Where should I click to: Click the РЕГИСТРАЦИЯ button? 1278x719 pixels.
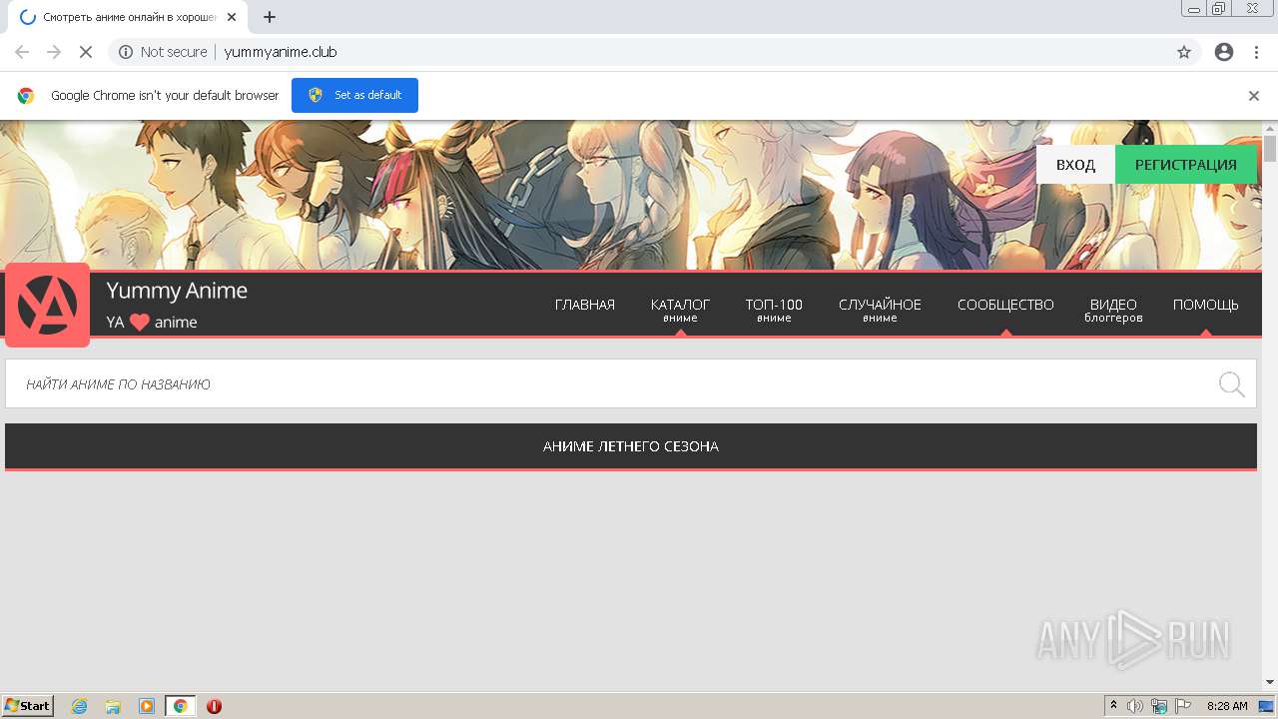coord(1185,165)
